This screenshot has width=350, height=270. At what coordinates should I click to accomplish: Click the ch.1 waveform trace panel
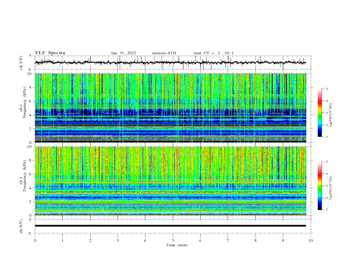(173, 63)
